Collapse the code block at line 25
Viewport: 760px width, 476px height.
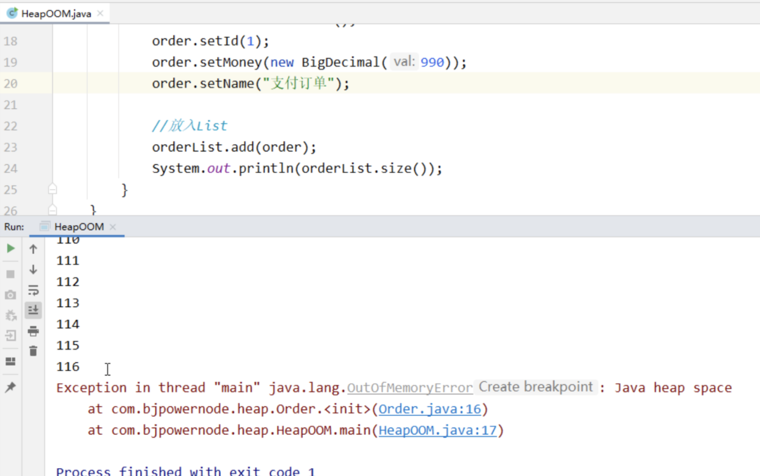click(x=52, y=189)
